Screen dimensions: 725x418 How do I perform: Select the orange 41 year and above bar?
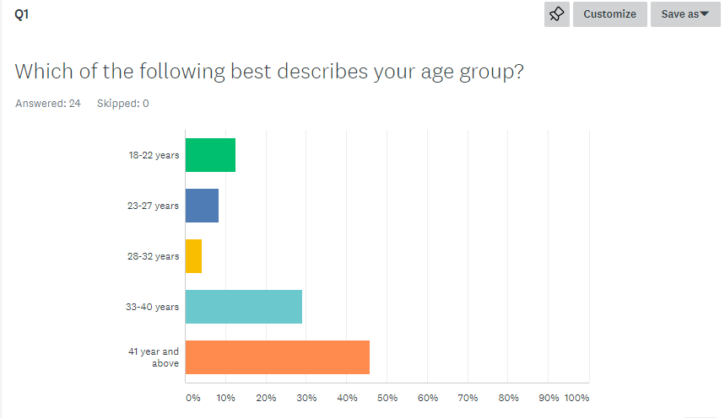(277, 357)
